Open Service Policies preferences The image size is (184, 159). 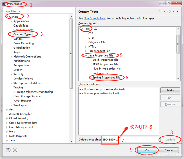pos(23,79)
